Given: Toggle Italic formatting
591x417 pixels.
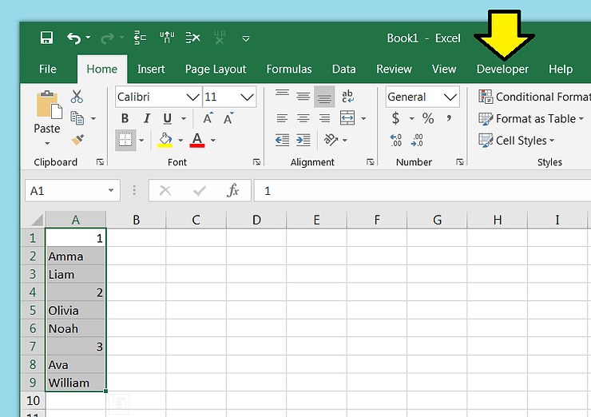Looking at the screenshot, I should (146, 118).
